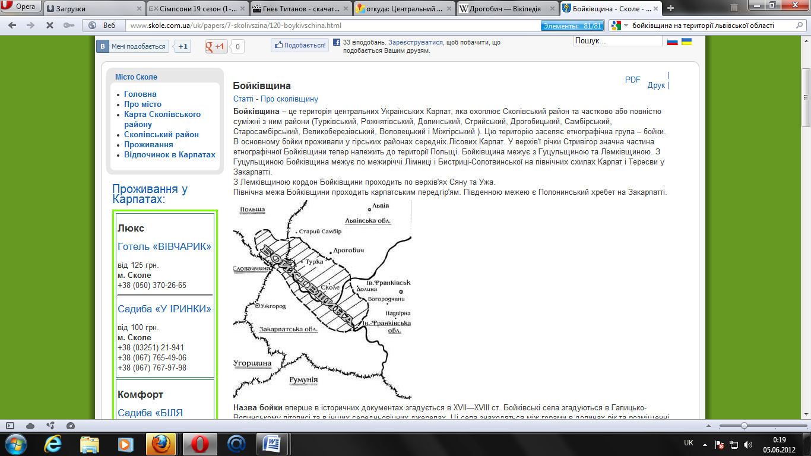Switch to the Гнев Титанов tab

pos(300,9)
